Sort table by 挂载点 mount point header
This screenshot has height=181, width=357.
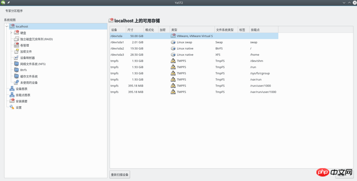tap(263, 30)
